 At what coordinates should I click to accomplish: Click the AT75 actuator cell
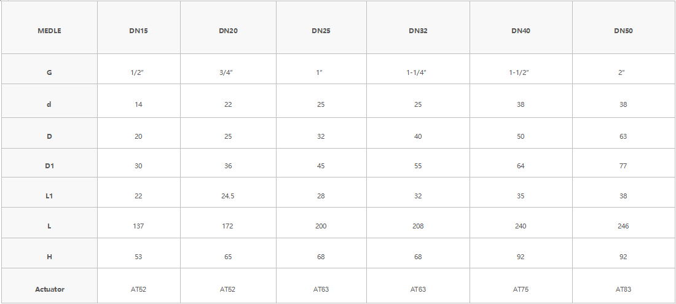(x=521, y=289)
